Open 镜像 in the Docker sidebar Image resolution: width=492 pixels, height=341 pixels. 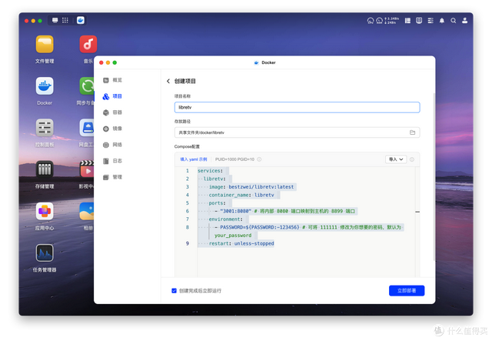click(x=117, y=129)
